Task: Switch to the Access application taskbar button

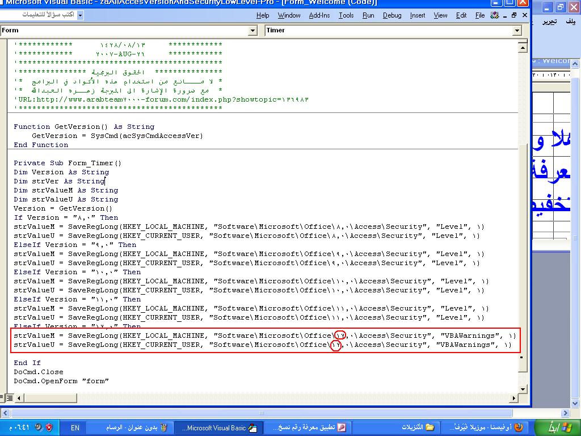Action: pos(308,427)
